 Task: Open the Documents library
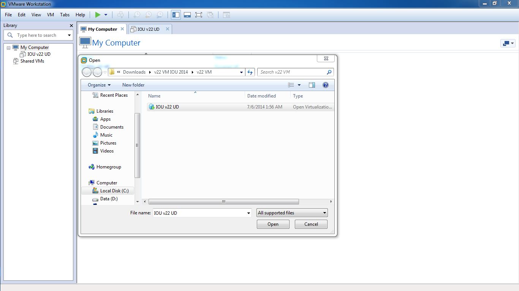click(x=112, y=127)
